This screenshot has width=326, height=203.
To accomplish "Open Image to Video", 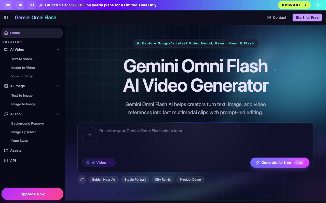I will (x=23, y=67).
